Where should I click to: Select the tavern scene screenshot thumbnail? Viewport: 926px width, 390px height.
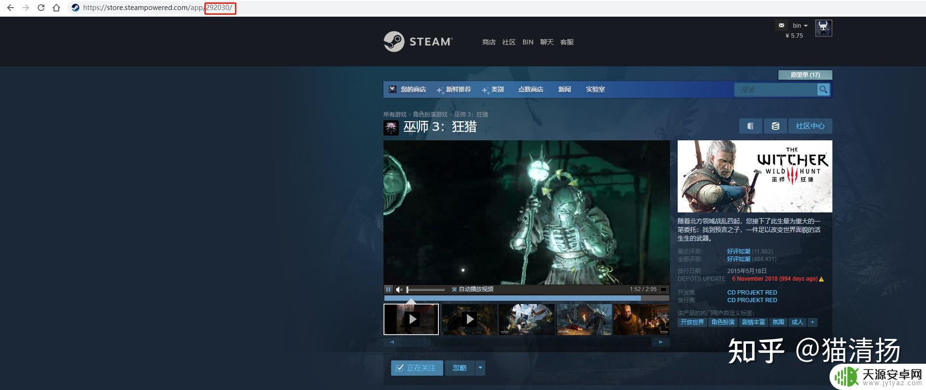pyautogui.click(x=641, y=319)
